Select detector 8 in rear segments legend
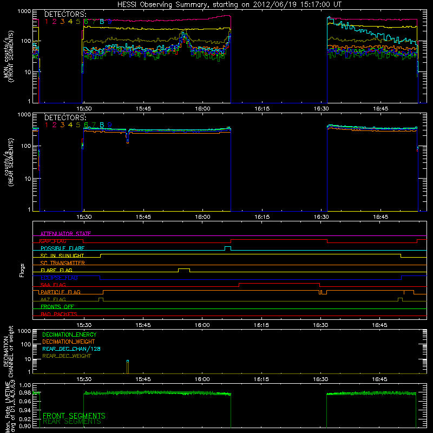Viewport: 433px width, 433px height. click(102, 125)
